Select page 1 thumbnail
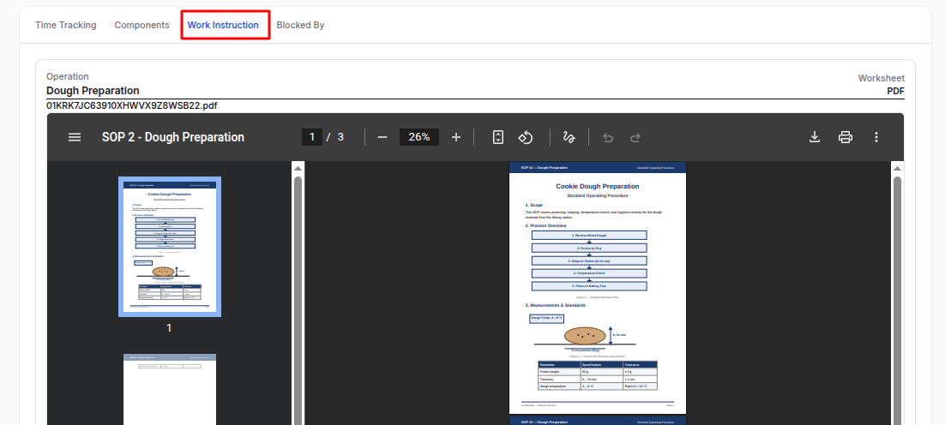 [169, 247]
